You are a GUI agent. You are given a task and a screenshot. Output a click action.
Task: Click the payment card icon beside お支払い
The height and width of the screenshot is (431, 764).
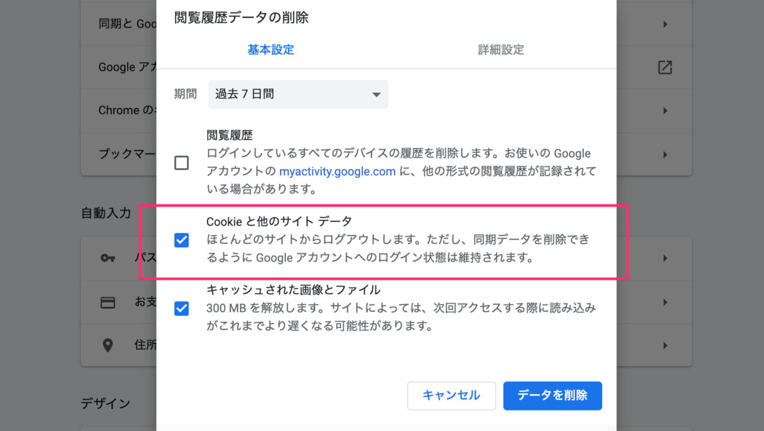(108, 302)
